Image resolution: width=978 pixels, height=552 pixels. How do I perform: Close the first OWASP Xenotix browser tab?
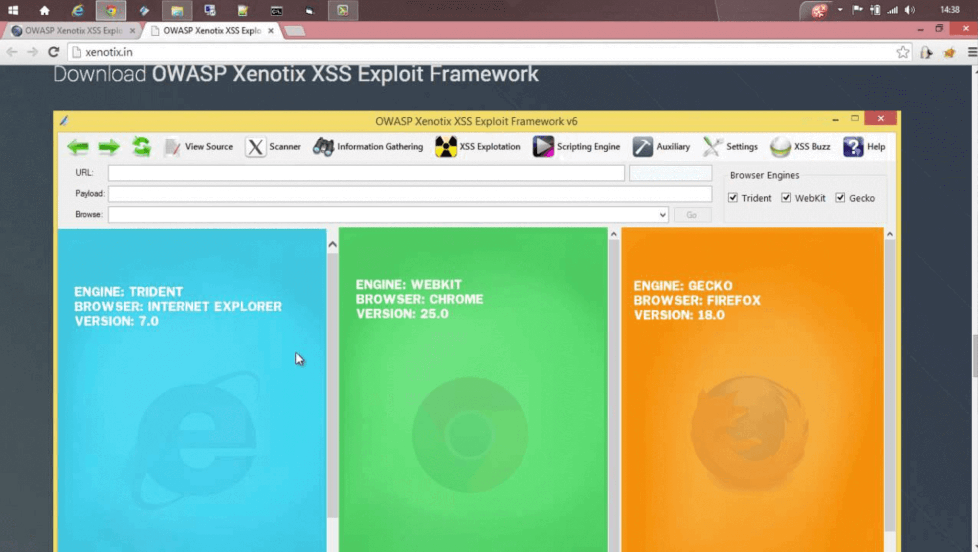coord(133,30)
